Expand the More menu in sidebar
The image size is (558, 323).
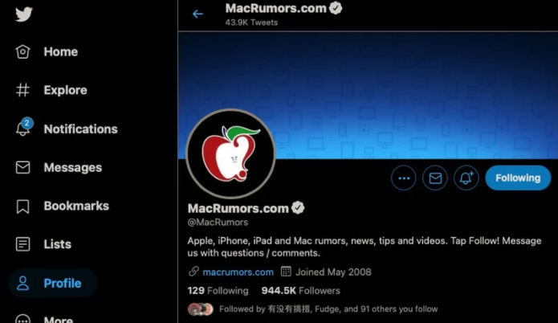(x=44, y=319)
